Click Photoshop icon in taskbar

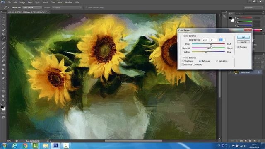coord(56,146)
